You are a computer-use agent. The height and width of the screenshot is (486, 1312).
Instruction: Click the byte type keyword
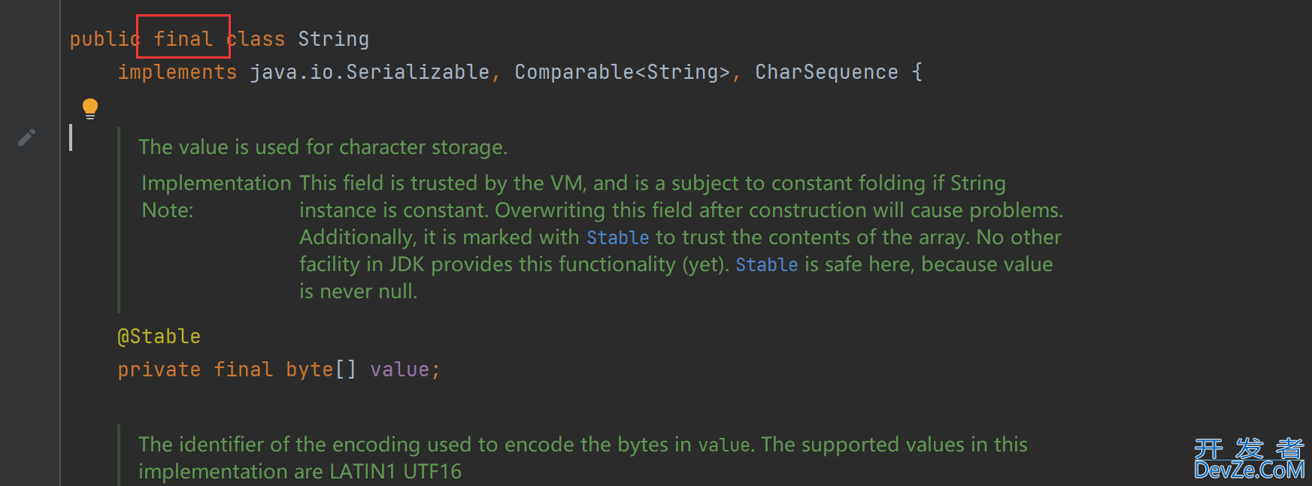click(309, 370)
